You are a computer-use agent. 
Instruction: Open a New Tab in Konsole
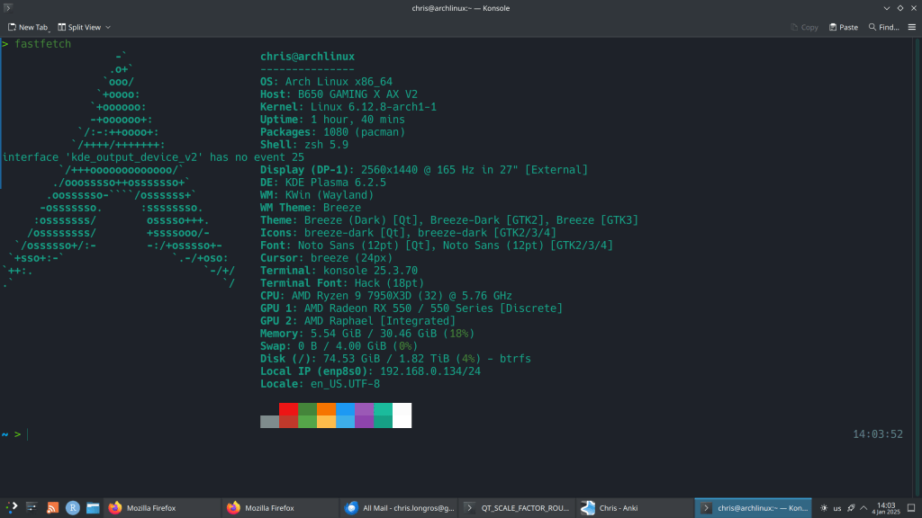[27, 27]
